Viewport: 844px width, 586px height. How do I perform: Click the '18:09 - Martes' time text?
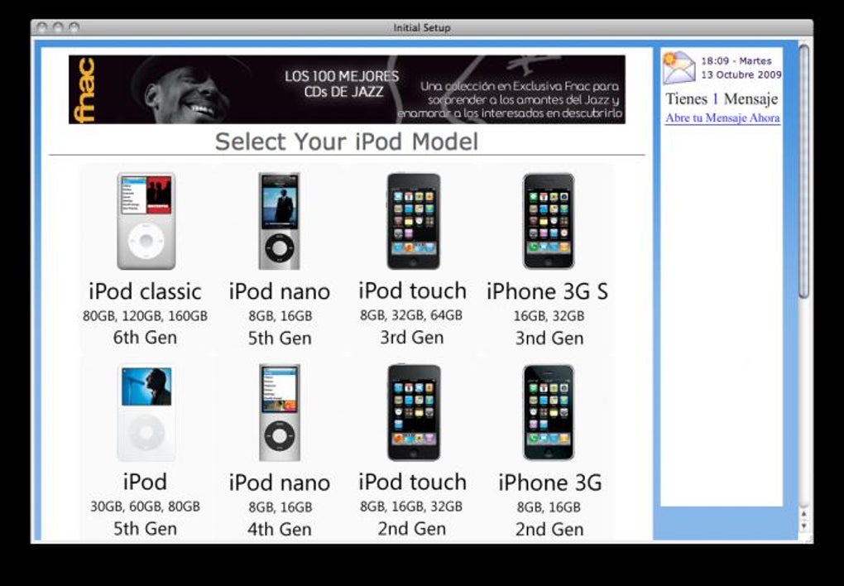pyautogui.click(x=736, y=61)
